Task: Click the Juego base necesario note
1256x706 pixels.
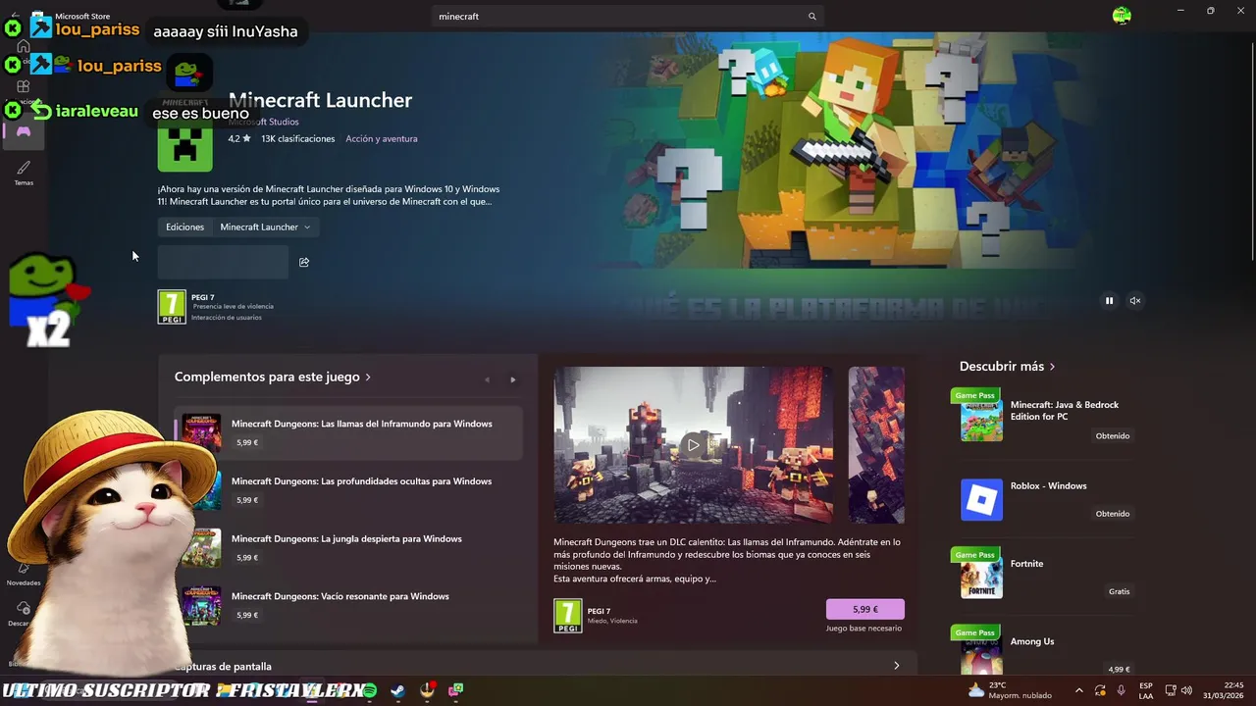Action: tap(863, 629)
